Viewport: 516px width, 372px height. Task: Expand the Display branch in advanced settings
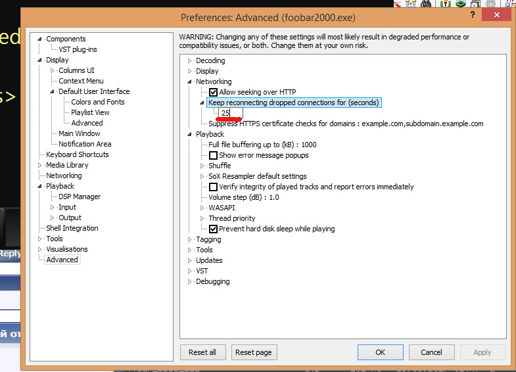[x=189, y=71]
